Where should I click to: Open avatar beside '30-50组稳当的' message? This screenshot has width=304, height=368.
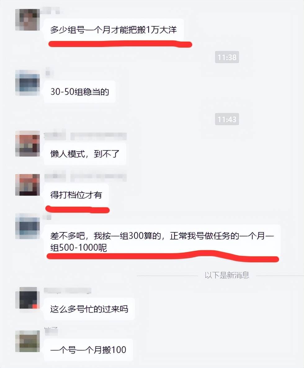point(27,83)
